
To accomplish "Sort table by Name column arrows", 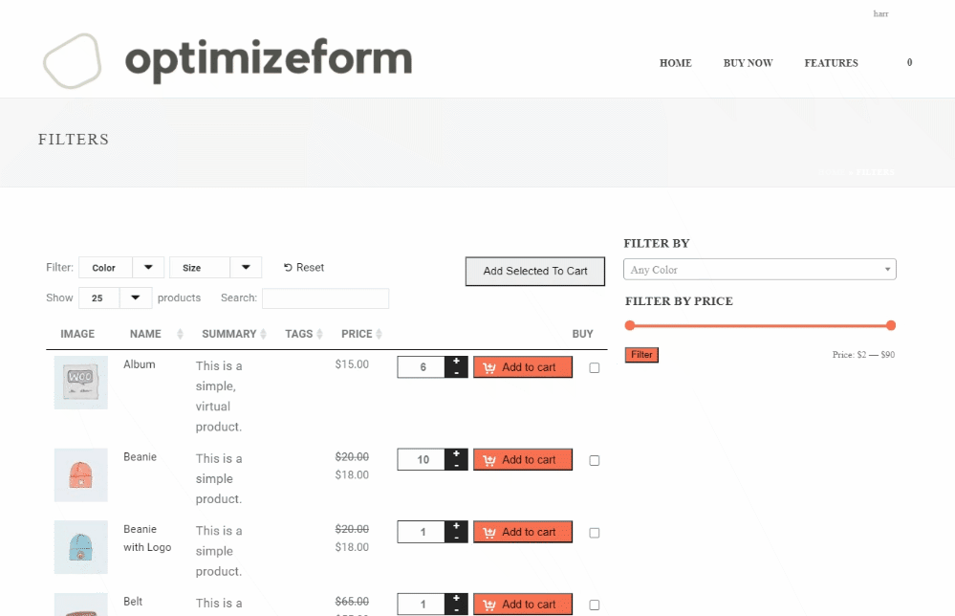I will click(x=180, y=334).
